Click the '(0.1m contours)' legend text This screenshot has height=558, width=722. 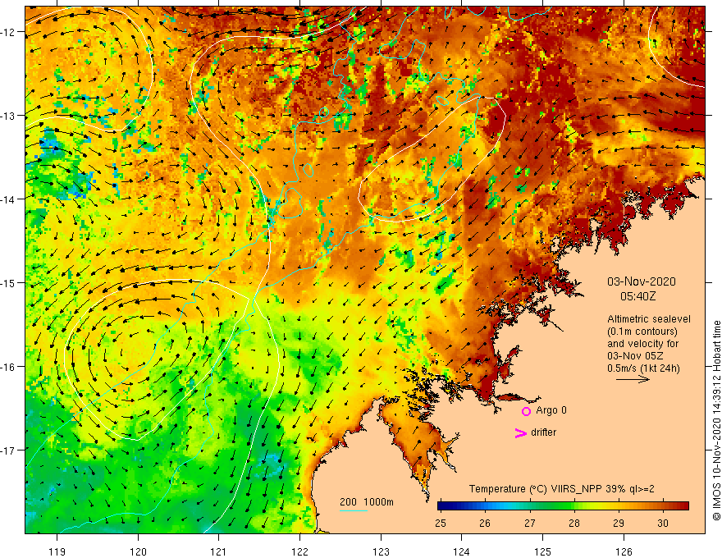click(x=642, y=332)
